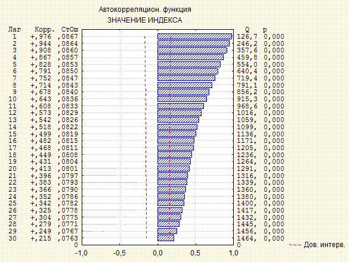Click standard error value ,0763

tap(68, 238)
